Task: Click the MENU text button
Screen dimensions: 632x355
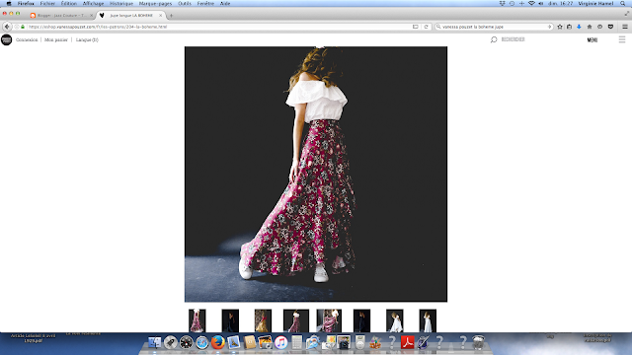Action: click(x=592, y=39)
